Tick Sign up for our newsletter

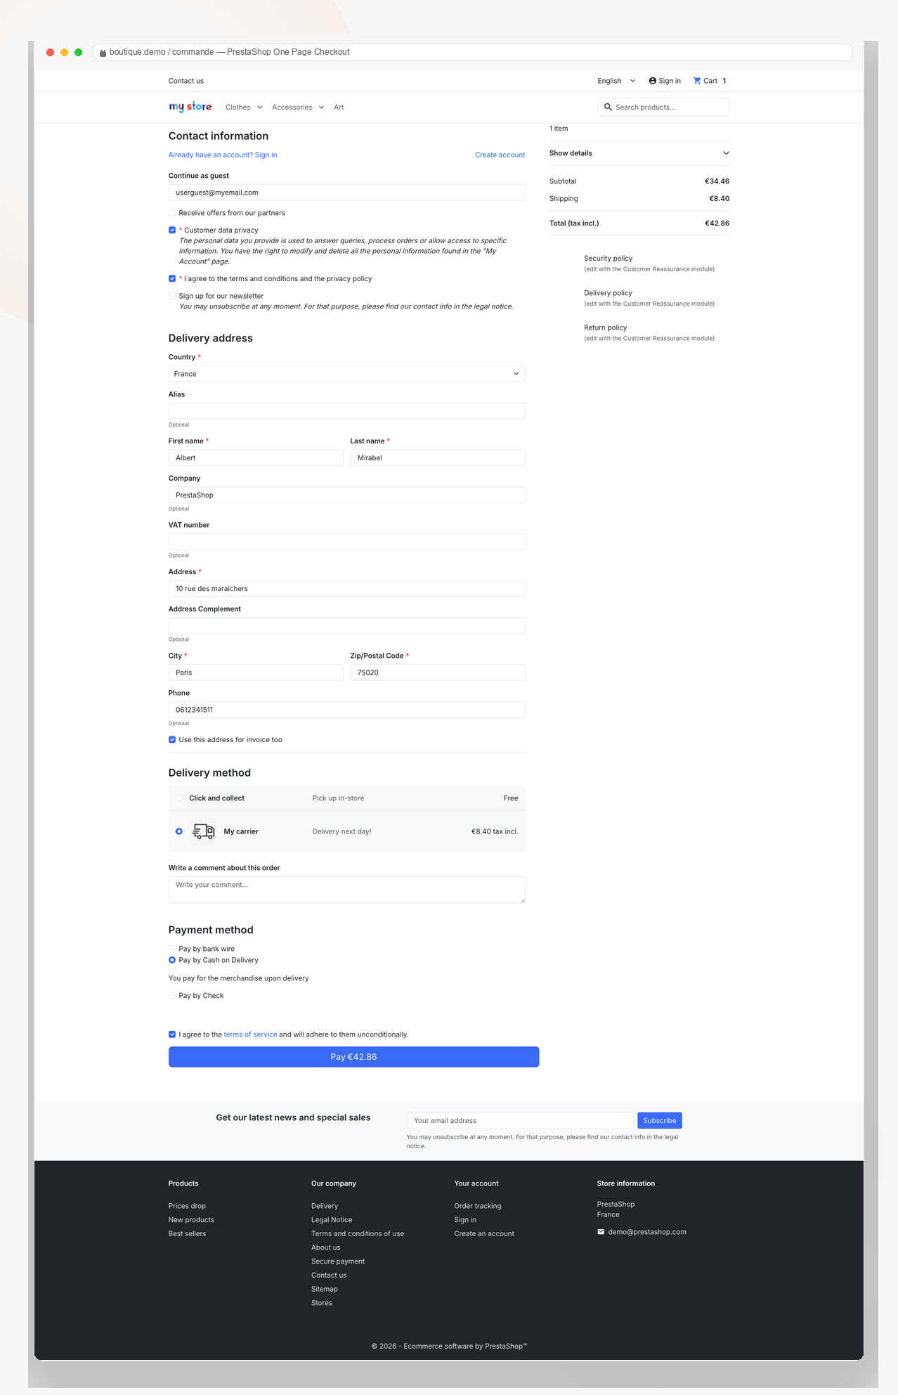pyautogui.click(x=172, y=296)
